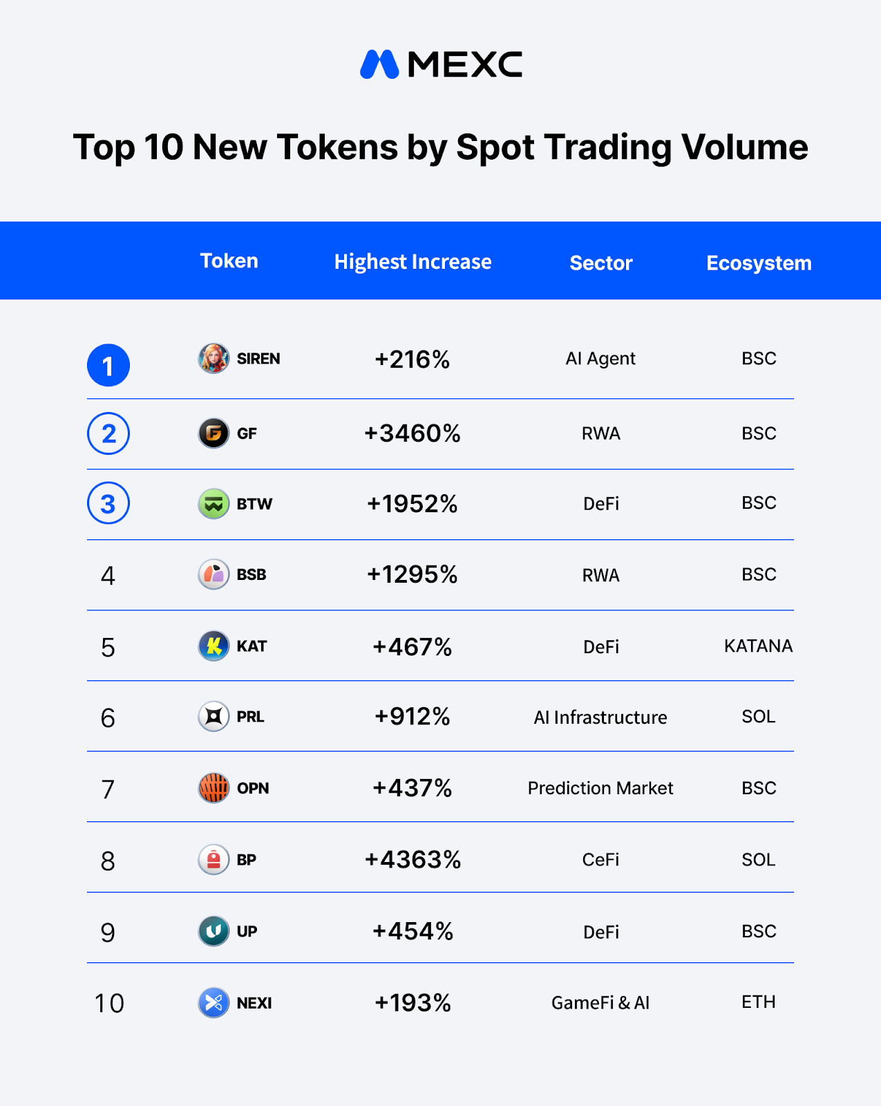Click the GF token icon
The width and height of the screenshot is (881, 1106).
tap(214, 433)
